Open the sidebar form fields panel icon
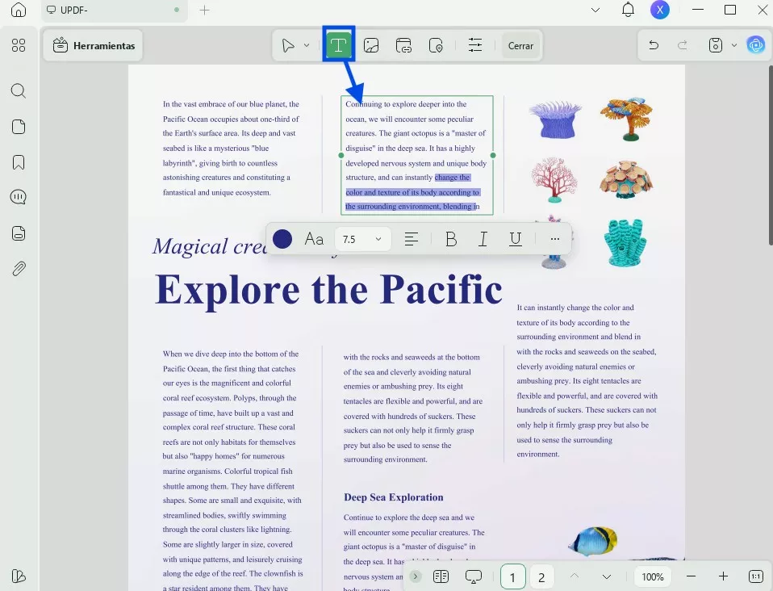This screenshot has width=773, height=591. coord(19,233)
